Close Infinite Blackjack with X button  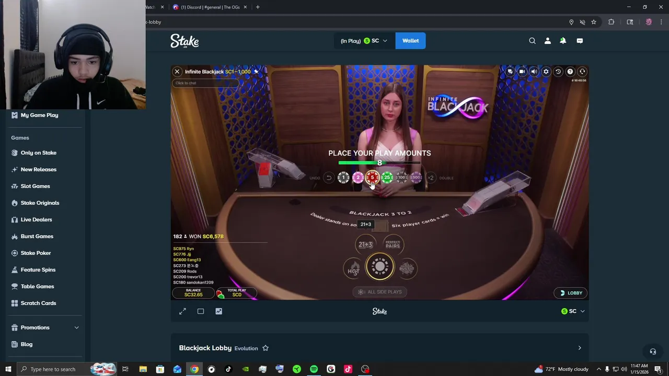click(177, 72)
